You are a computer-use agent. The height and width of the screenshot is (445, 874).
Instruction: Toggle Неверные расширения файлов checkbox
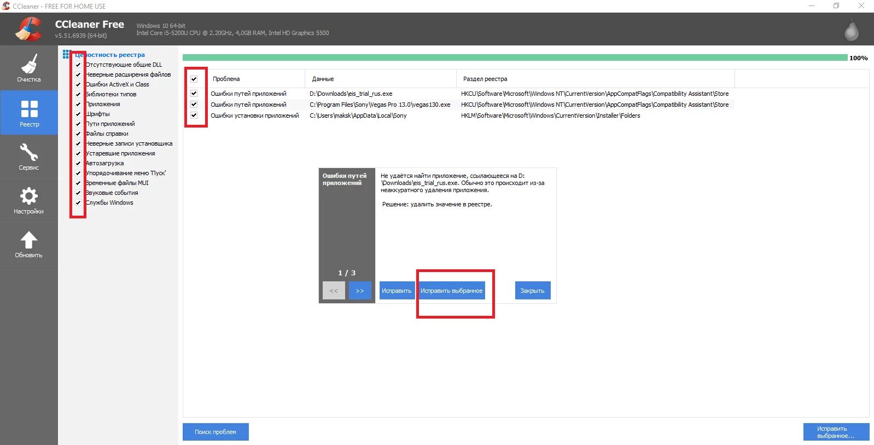tap(78, 74)
